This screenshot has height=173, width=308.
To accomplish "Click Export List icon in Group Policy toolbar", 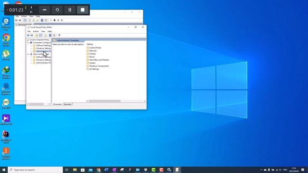I will [45, 35].
